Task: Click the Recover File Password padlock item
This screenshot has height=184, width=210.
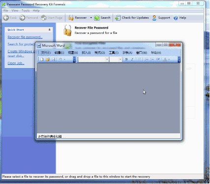Action: click(67, 31)
